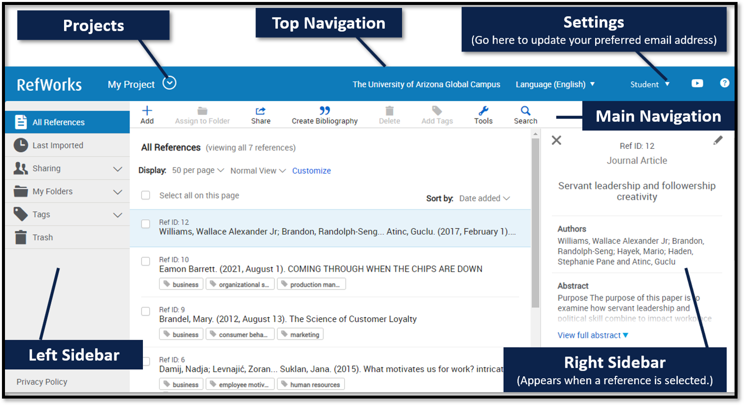Image resolution: width=744 pixels, height=405 pixels.
Task: Expand the My Folders chevron
Action: point(118,192)
